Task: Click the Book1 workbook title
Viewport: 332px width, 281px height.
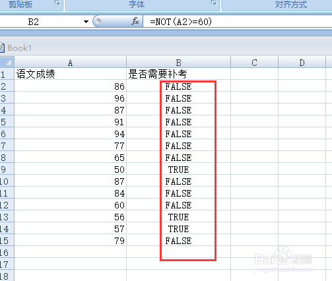Action: click(x=20, y=47)
